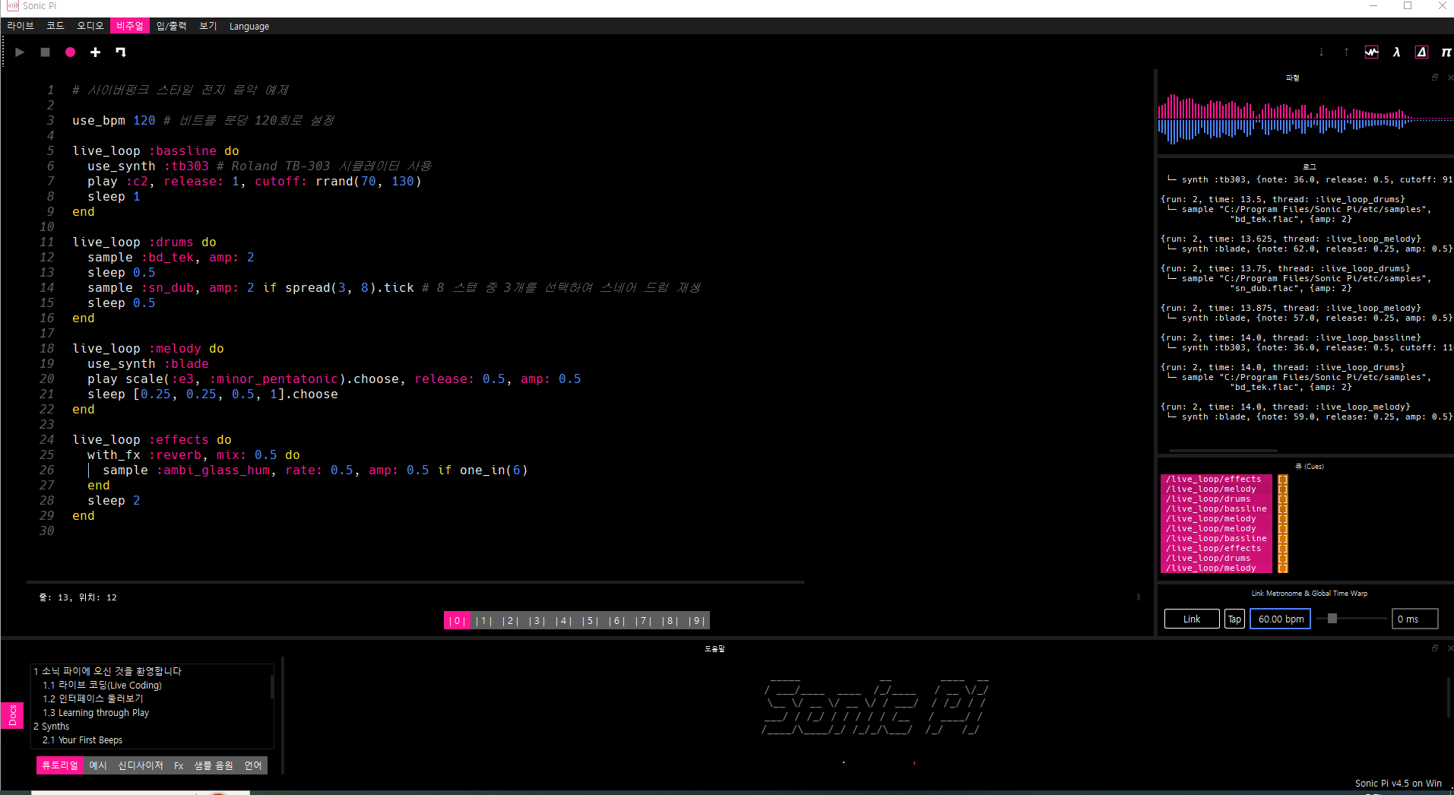
Task: Switch to buffer tab 8
Action: tap(670, 621)
